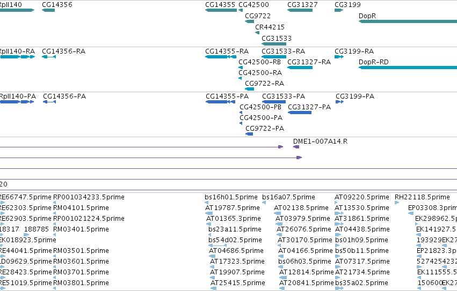
Task: Click the bs35a02.5prime EST label
Action: (362, 283)
